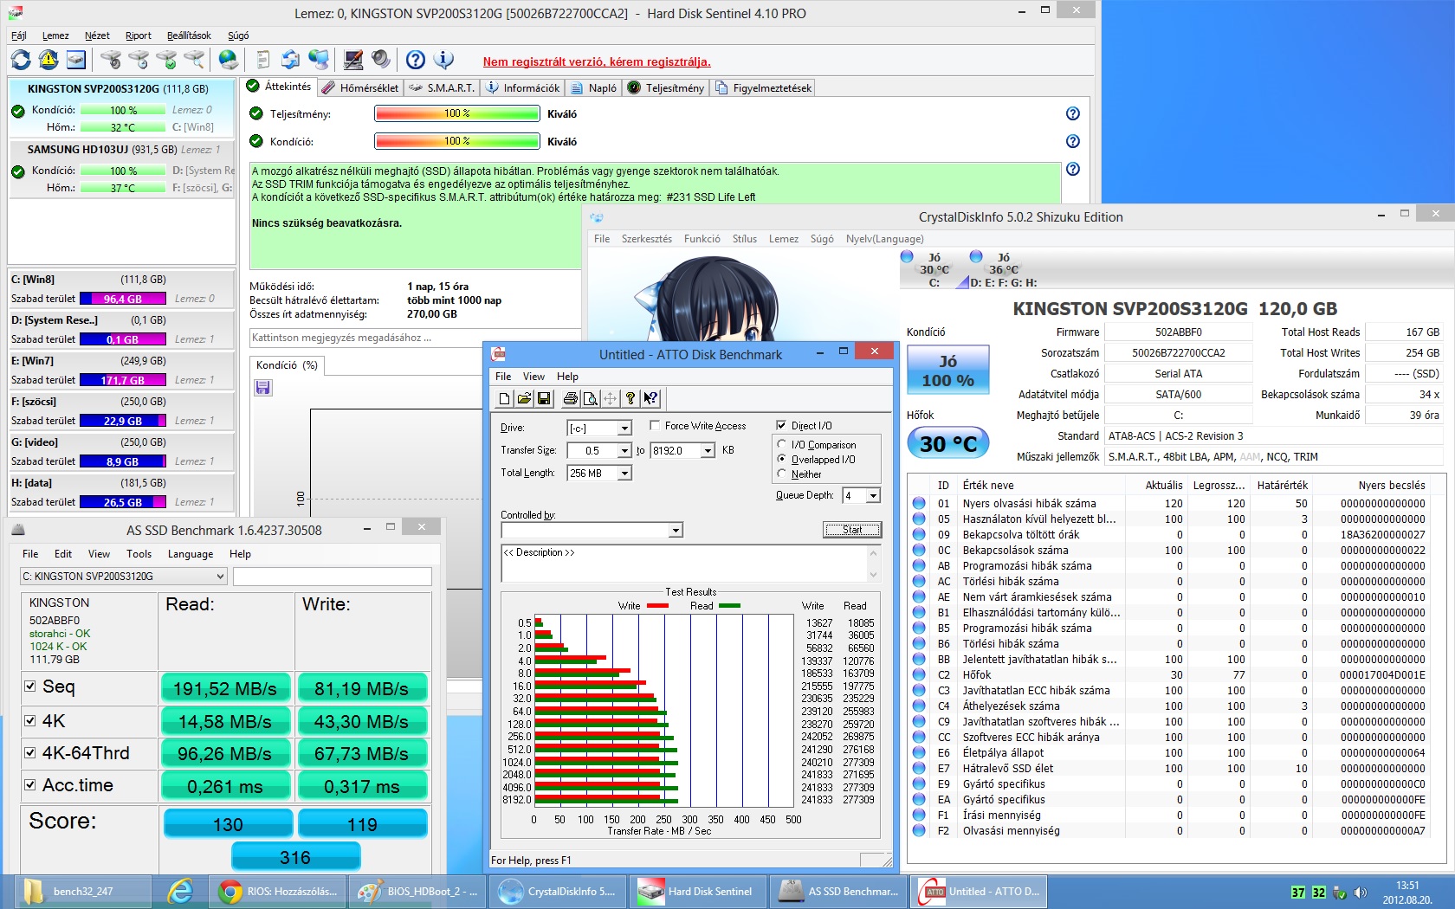Image resolution: width=1455 pixels, height=909 pixels.
Task: Click New document icon in ATTO toolbar
Action: pyautogui.click(x=505, y=398)
